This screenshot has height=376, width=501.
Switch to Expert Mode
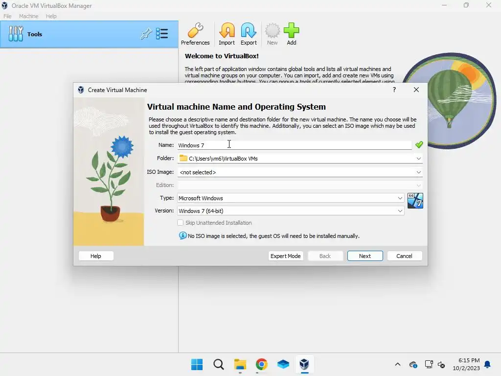point(286,256)
